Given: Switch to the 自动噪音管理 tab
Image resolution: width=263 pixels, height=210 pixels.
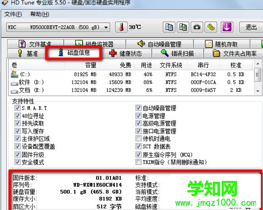Looking at the screenshot, I should [159, 44].
